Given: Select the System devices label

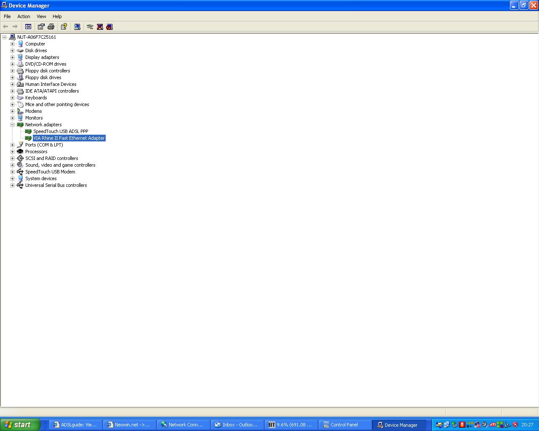Looking at the screenshot, I should [x=41, y=178].
